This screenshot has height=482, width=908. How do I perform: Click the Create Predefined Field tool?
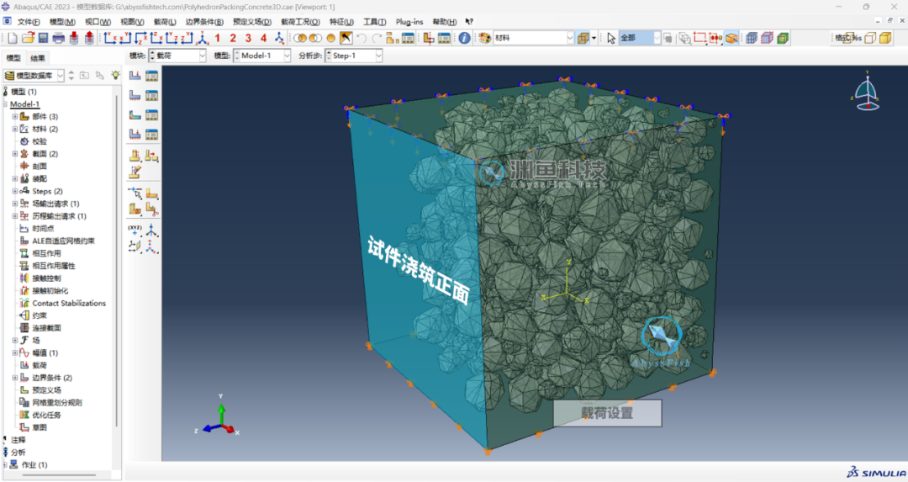(x=135, y=115)
